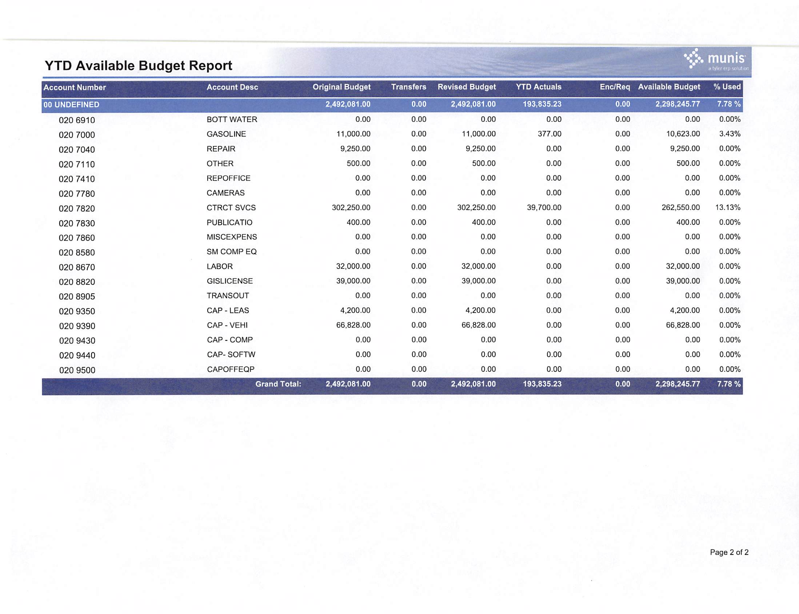Viewport: 799px width, 614px height.
Task: Select the CAP - VEHI description
Action: pyautogui.click(x=228, y=325)
